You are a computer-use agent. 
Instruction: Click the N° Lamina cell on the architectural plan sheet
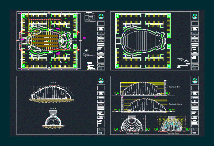pyautogui.click(x=101, y=65)
